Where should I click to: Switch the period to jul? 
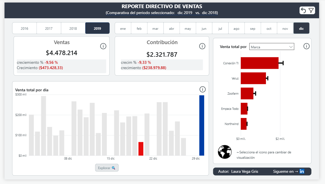220,28
